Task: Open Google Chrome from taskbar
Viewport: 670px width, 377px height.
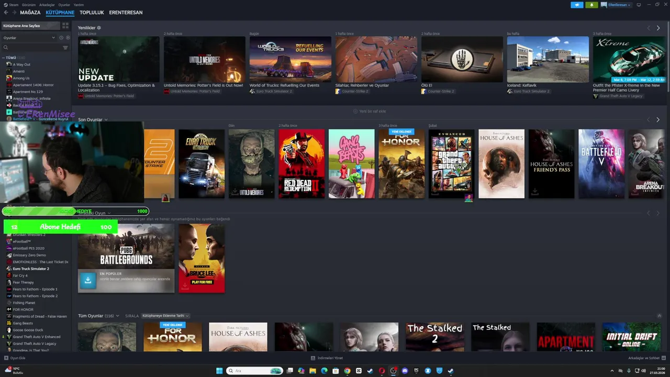Action: (347, 371)
